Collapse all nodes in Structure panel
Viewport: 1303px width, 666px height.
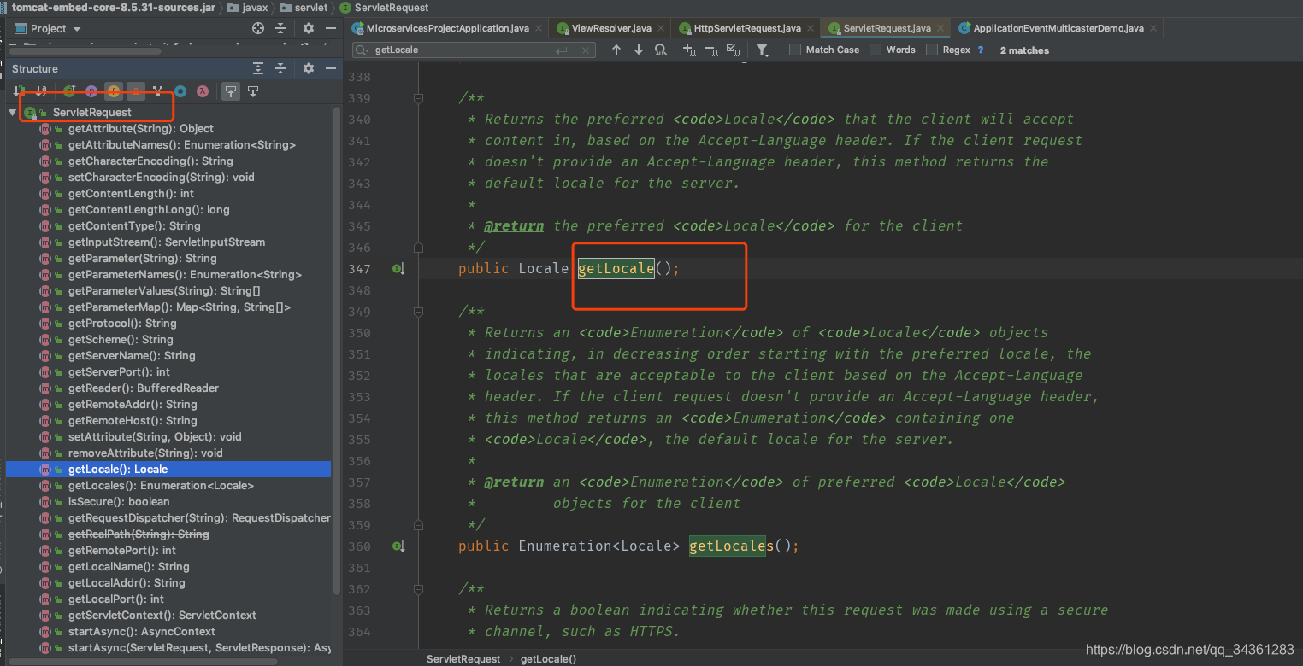(280, 68)
